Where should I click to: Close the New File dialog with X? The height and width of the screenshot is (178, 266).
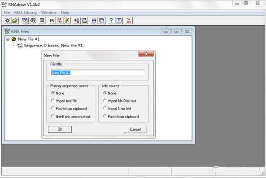[x=146, y=54]
